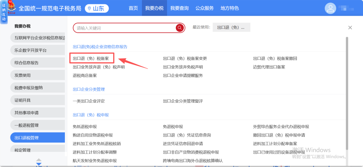
Task: Open 撤回出口退（免）税申报申请 link
Action: pos(279,135)
